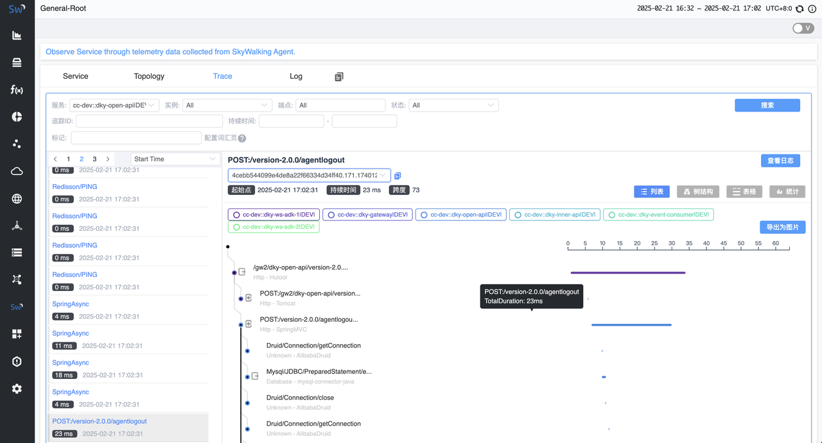The image size is (822, 443).
Task: Open the function f(x) sidebar icon
Action: [17, 90]
